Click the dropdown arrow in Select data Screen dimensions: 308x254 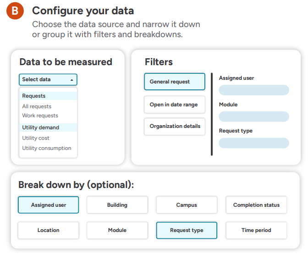(x=71, y=80)
